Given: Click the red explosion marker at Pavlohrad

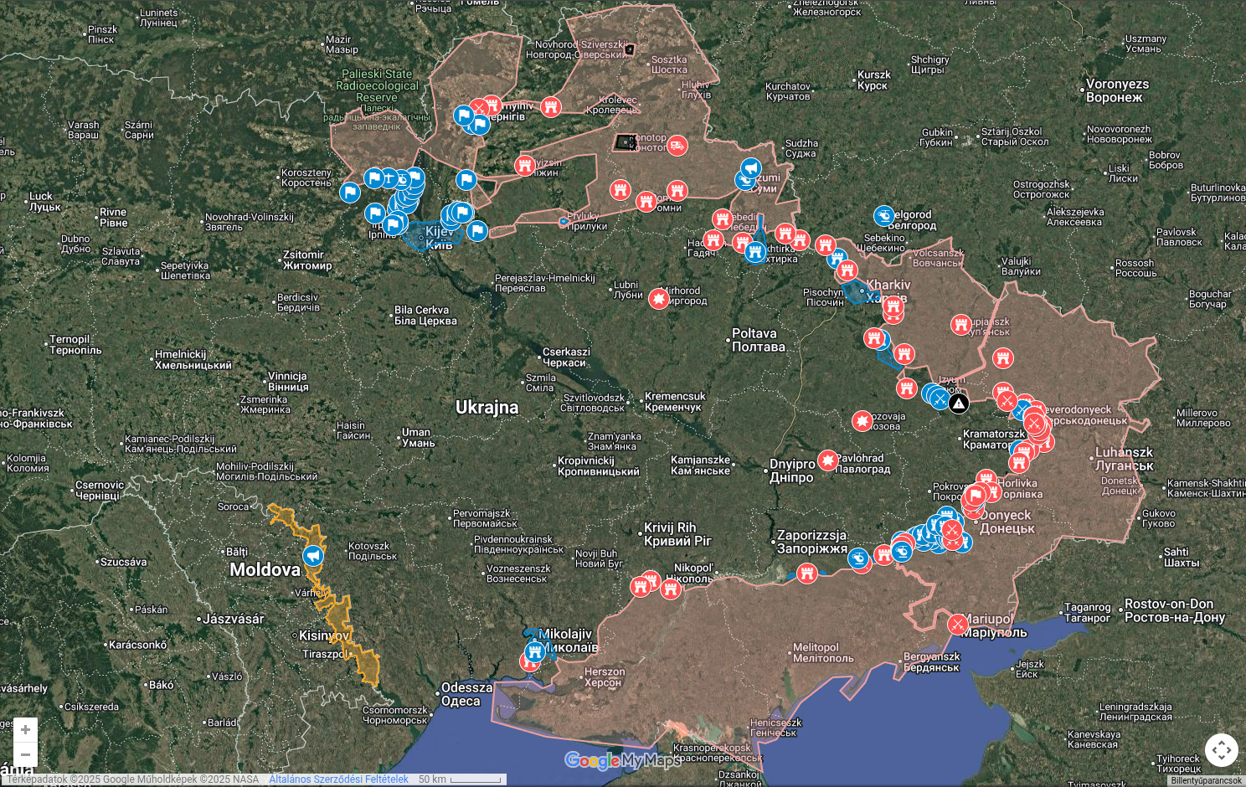Looking at the screenshot, I should [x=827, y=460].
